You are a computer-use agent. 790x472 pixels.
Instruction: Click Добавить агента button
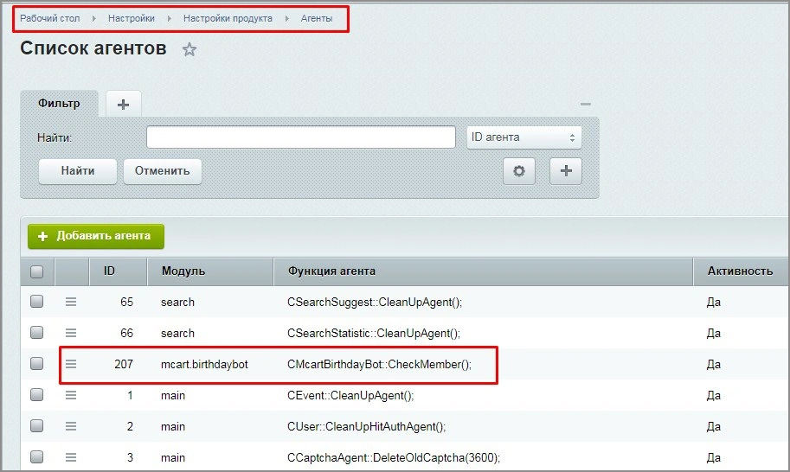[x=96, y=236]
